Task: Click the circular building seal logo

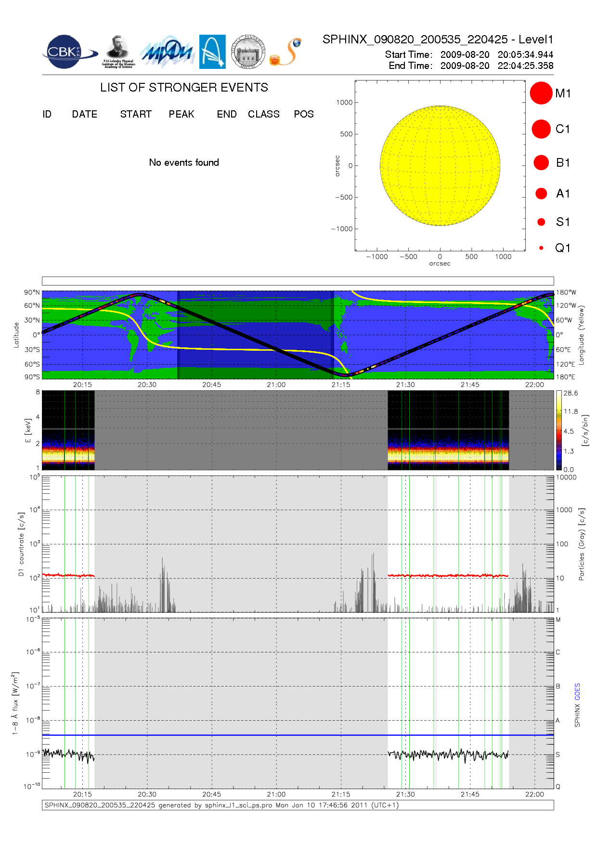Action: coord(248,52)
